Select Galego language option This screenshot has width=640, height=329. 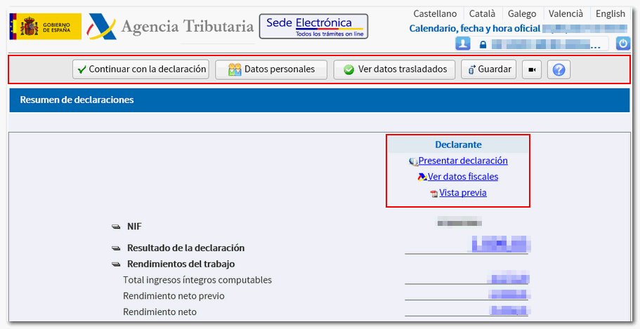(x=521, y=13)
